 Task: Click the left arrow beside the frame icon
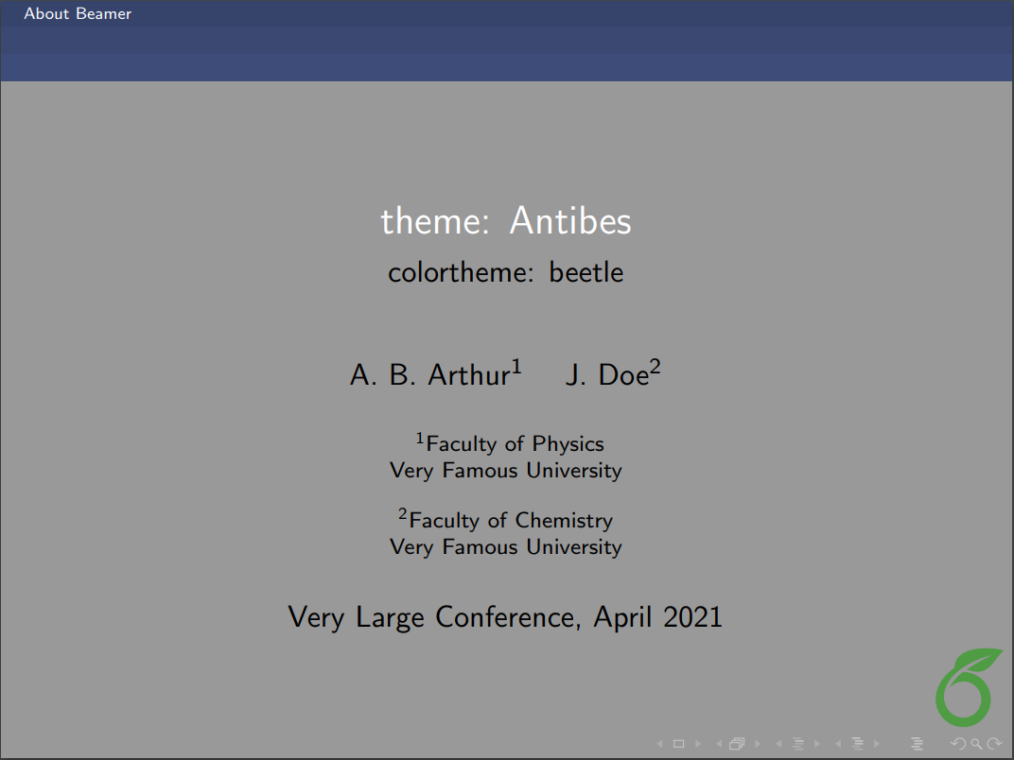pyautogui.click(x=719, y=743)
